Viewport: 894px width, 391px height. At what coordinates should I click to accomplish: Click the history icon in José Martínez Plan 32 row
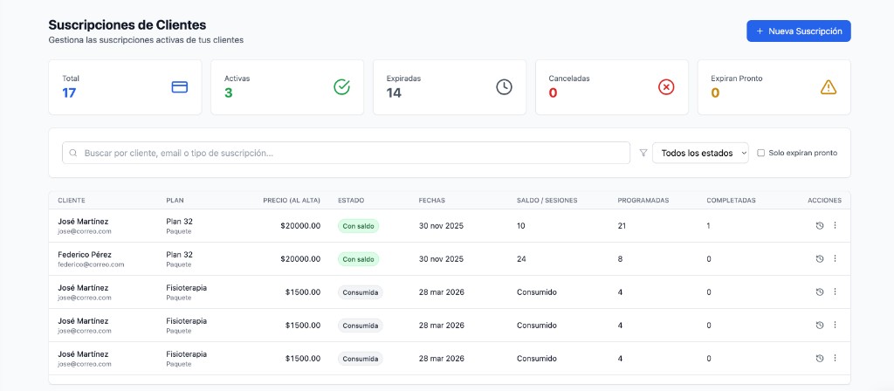819,225
